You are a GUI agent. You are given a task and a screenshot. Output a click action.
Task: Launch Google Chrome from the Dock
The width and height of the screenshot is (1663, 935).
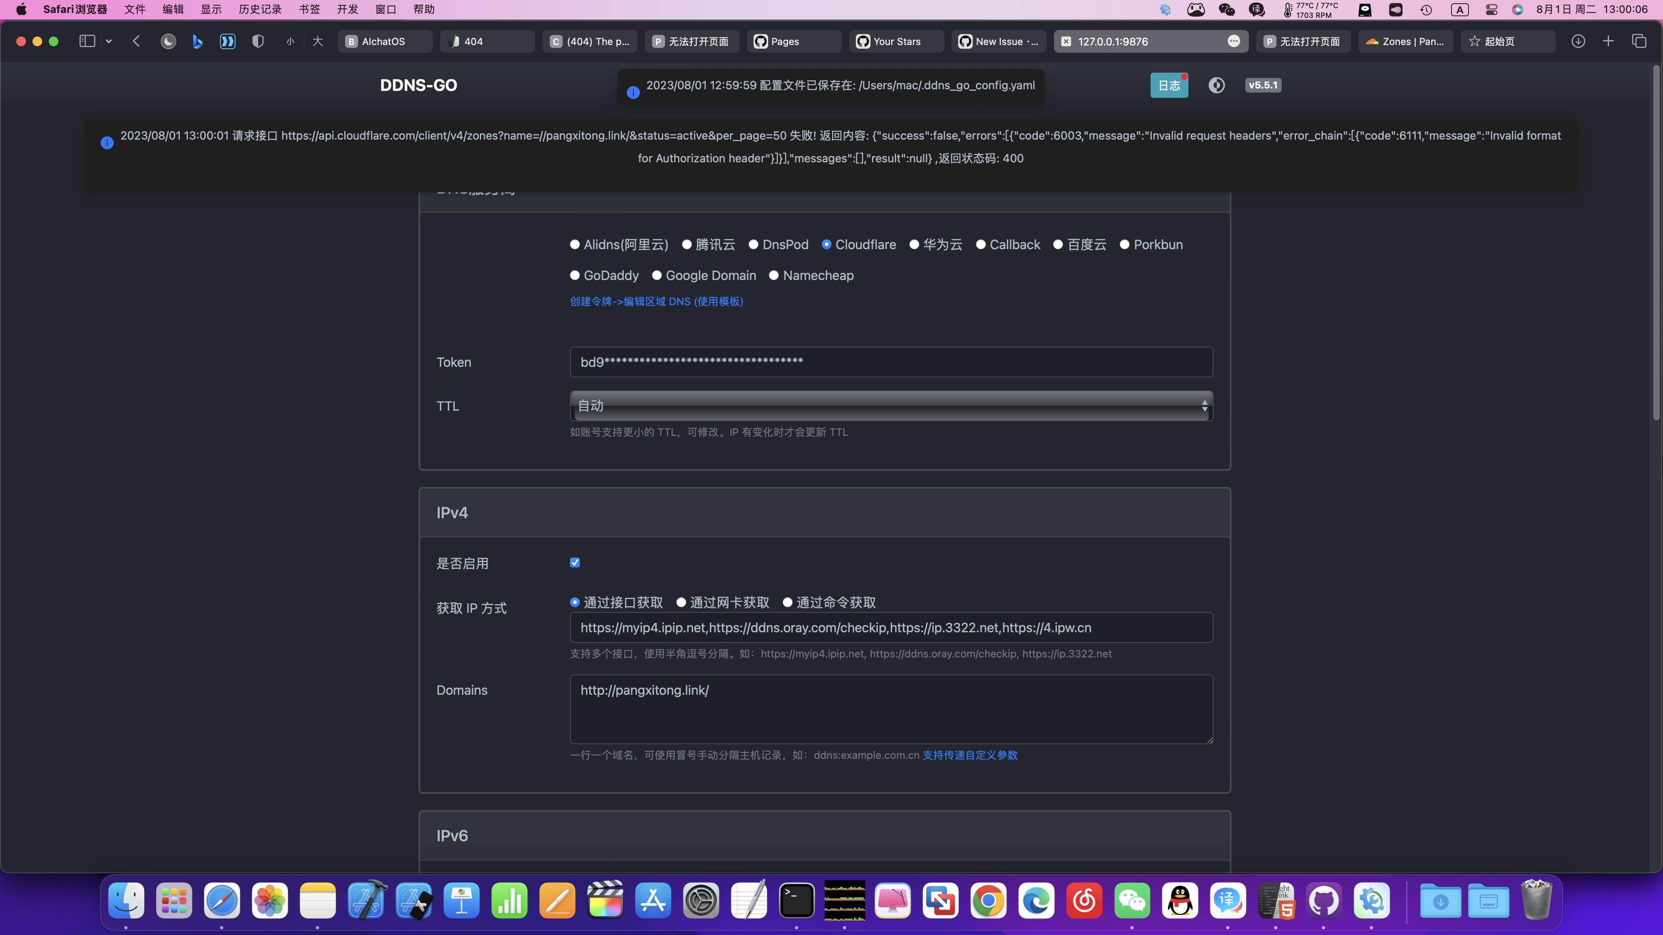988,901
